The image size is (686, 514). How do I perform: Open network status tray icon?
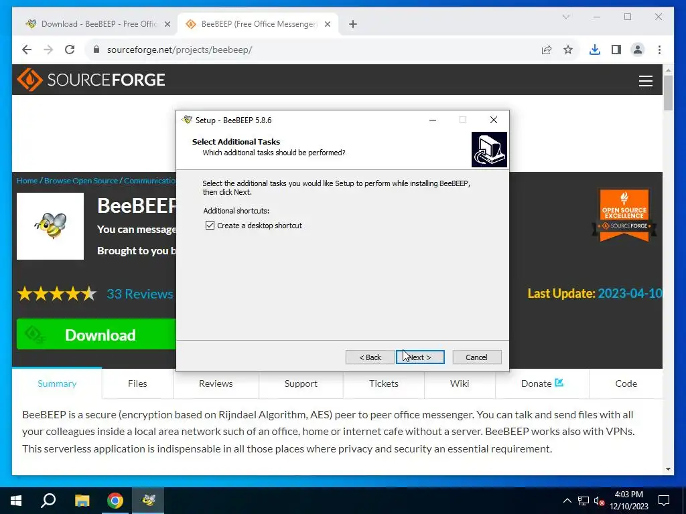(x=584, y=501)
